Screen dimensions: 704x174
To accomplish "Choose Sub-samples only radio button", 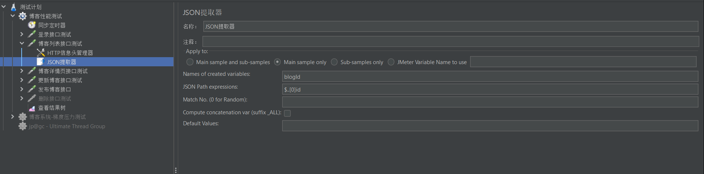I will (x=334, y=62).
